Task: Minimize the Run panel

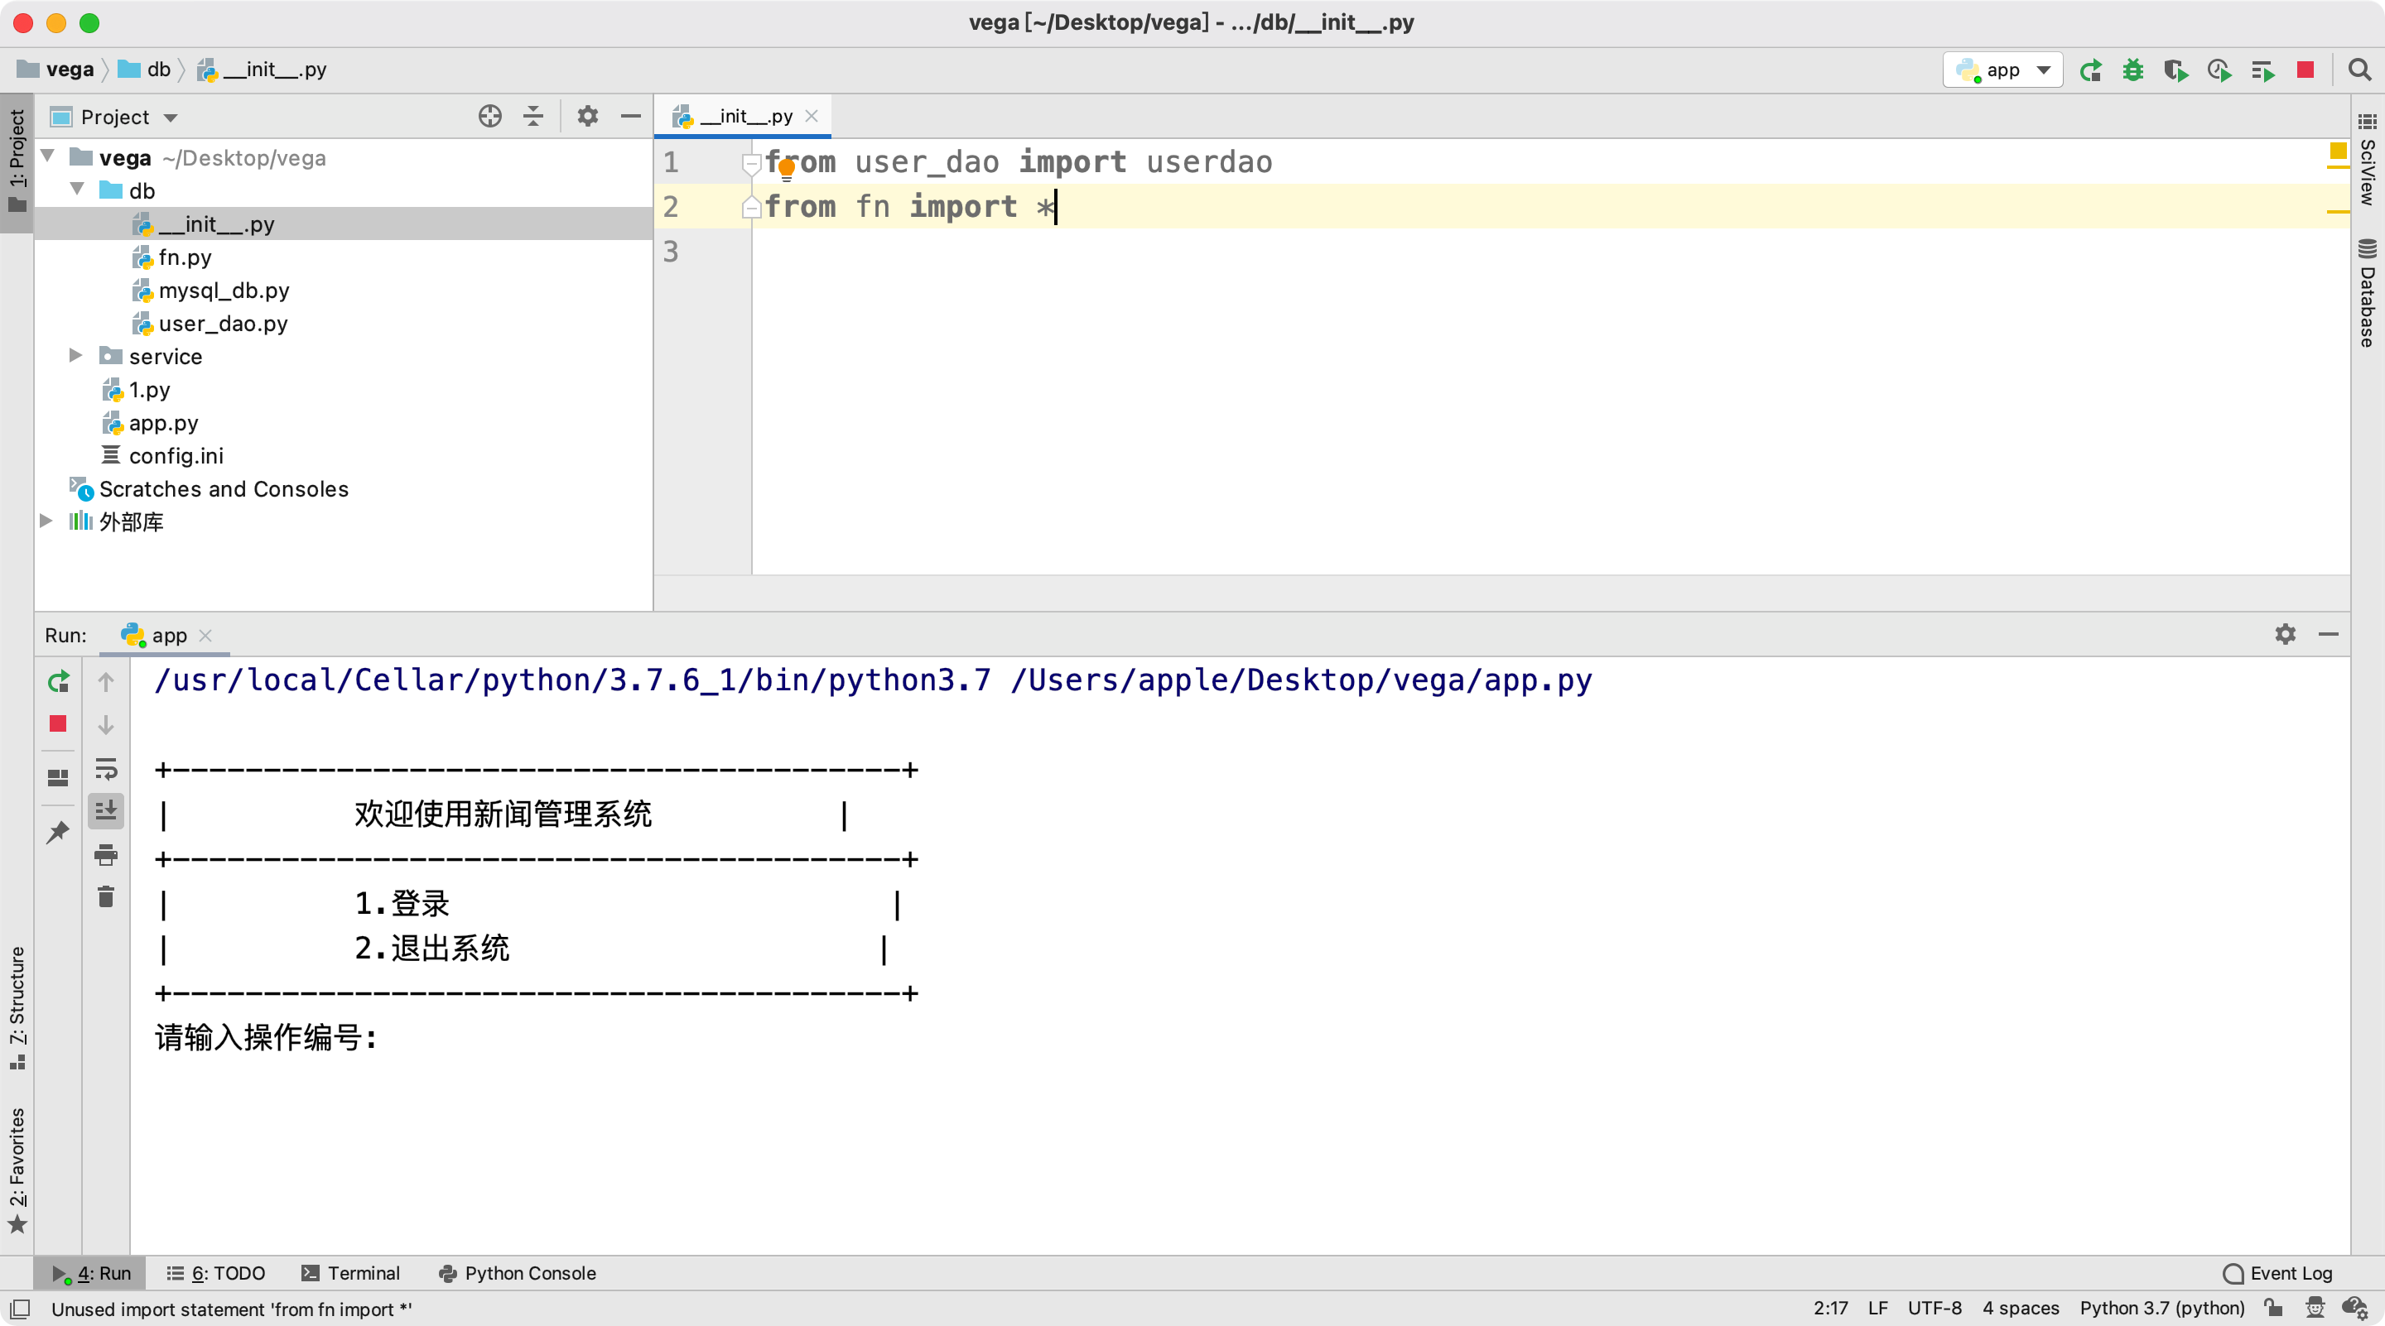Action: [2329, 634]
